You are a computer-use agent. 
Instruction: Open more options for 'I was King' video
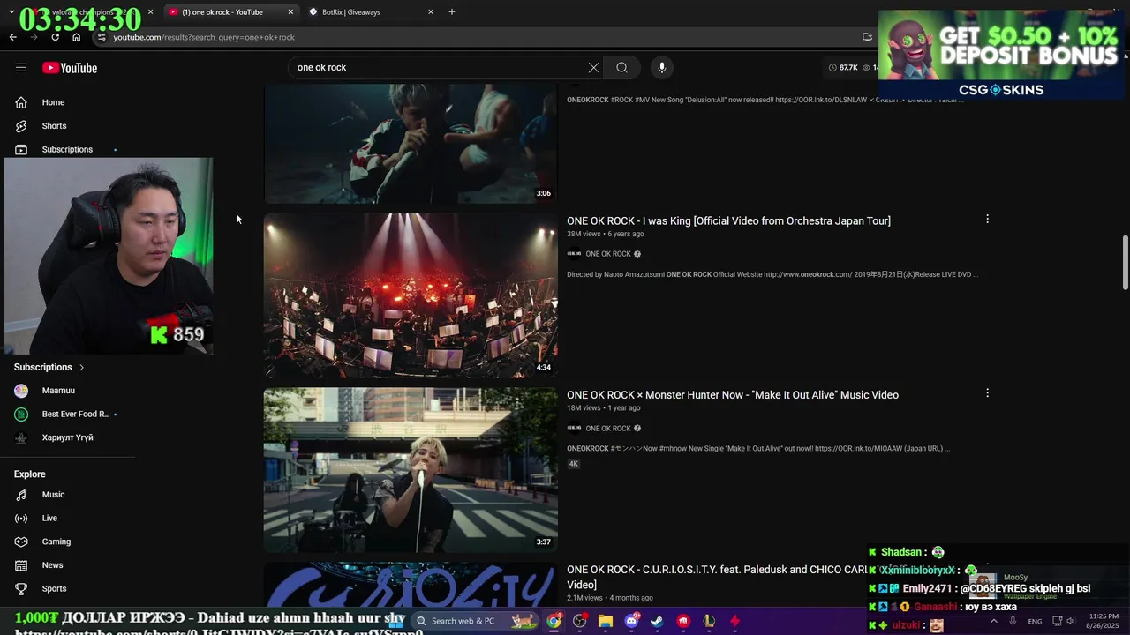click(x=987, y=219)
